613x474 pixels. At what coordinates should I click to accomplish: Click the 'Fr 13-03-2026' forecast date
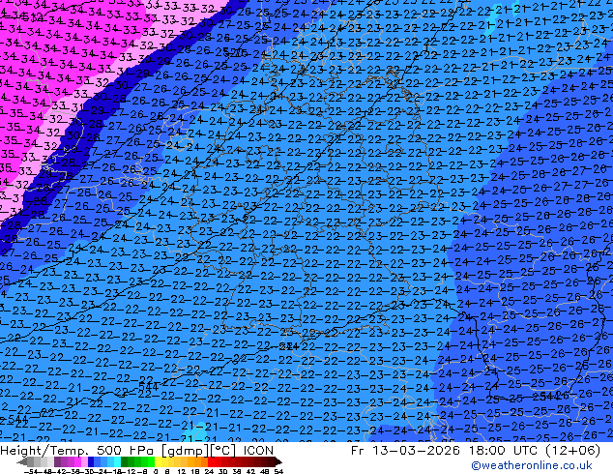coord(405,451)
